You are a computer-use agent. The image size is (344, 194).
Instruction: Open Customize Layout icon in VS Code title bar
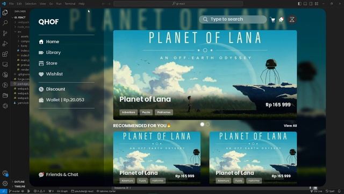pos(317,4)
